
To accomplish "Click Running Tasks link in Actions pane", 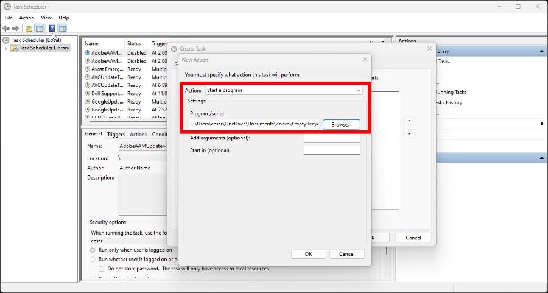I will [450, 93].
